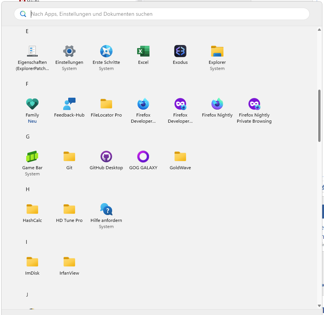Open Eigenschaften (ExplorerPatcher) app
324x315 pixels.
pyautogui.click(x=32, y=58)
